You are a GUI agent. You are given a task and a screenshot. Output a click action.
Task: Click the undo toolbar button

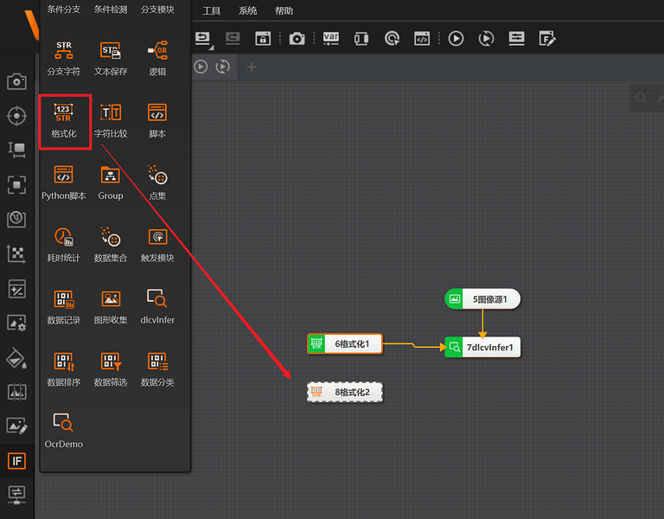203,39
